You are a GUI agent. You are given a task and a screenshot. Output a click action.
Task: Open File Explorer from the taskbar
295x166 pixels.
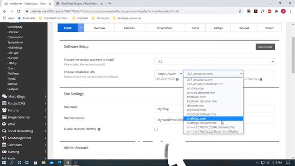coord(43,163)
